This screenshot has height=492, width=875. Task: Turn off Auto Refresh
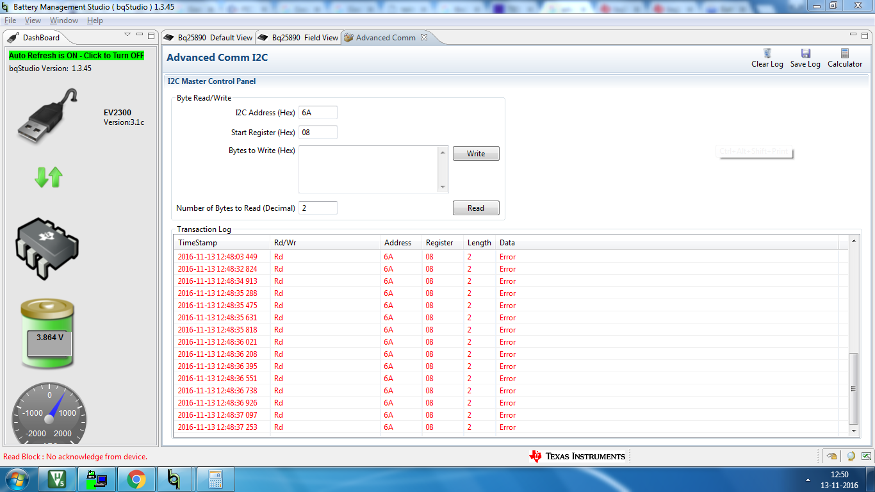point(76,56)
